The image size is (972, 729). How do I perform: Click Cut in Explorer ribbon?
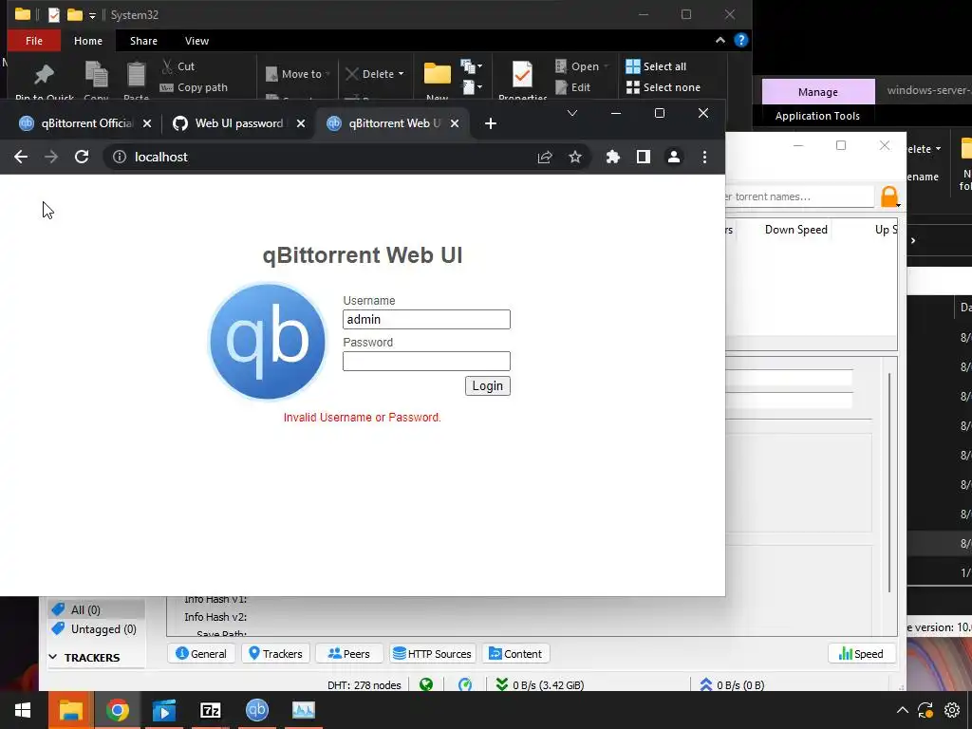click(178, 66)
